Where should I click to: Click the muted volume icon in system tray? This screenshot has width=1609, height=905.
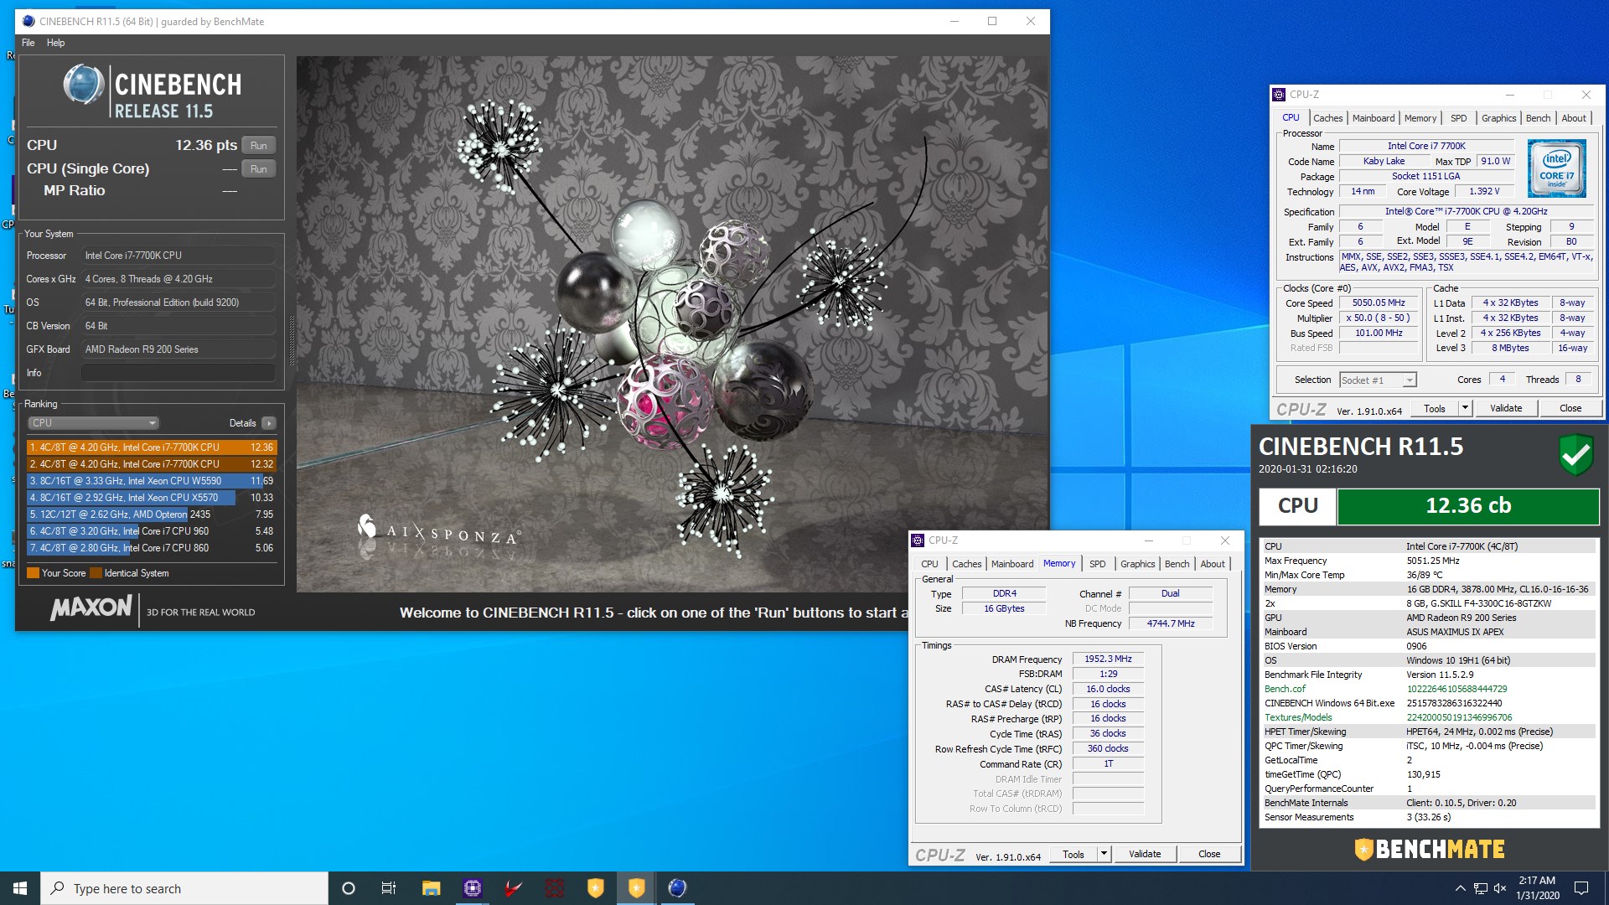[x=1500, y=888]
